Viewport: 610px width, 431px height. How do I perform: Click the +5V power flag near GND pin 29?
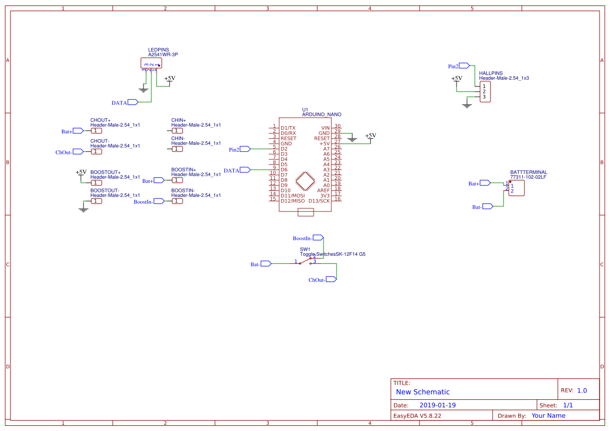point(369,137)
